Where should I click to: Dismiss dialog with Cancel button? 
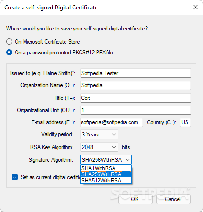[x=173, y=199]
